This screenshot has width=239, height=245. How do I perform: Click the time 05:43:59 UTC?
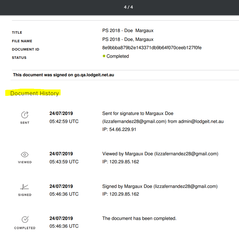pyautogui.click(x=64, y=162)
